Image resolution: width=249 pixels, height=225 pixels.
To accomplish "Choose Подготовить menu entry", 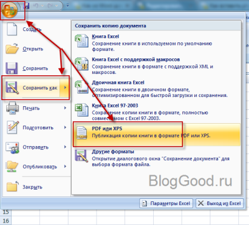I will pos(38,128).
